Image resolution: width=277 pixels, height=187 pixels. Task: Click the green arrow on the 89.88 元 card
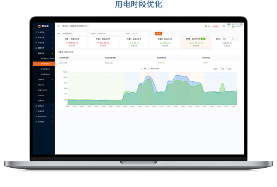[x=161, y=43]
